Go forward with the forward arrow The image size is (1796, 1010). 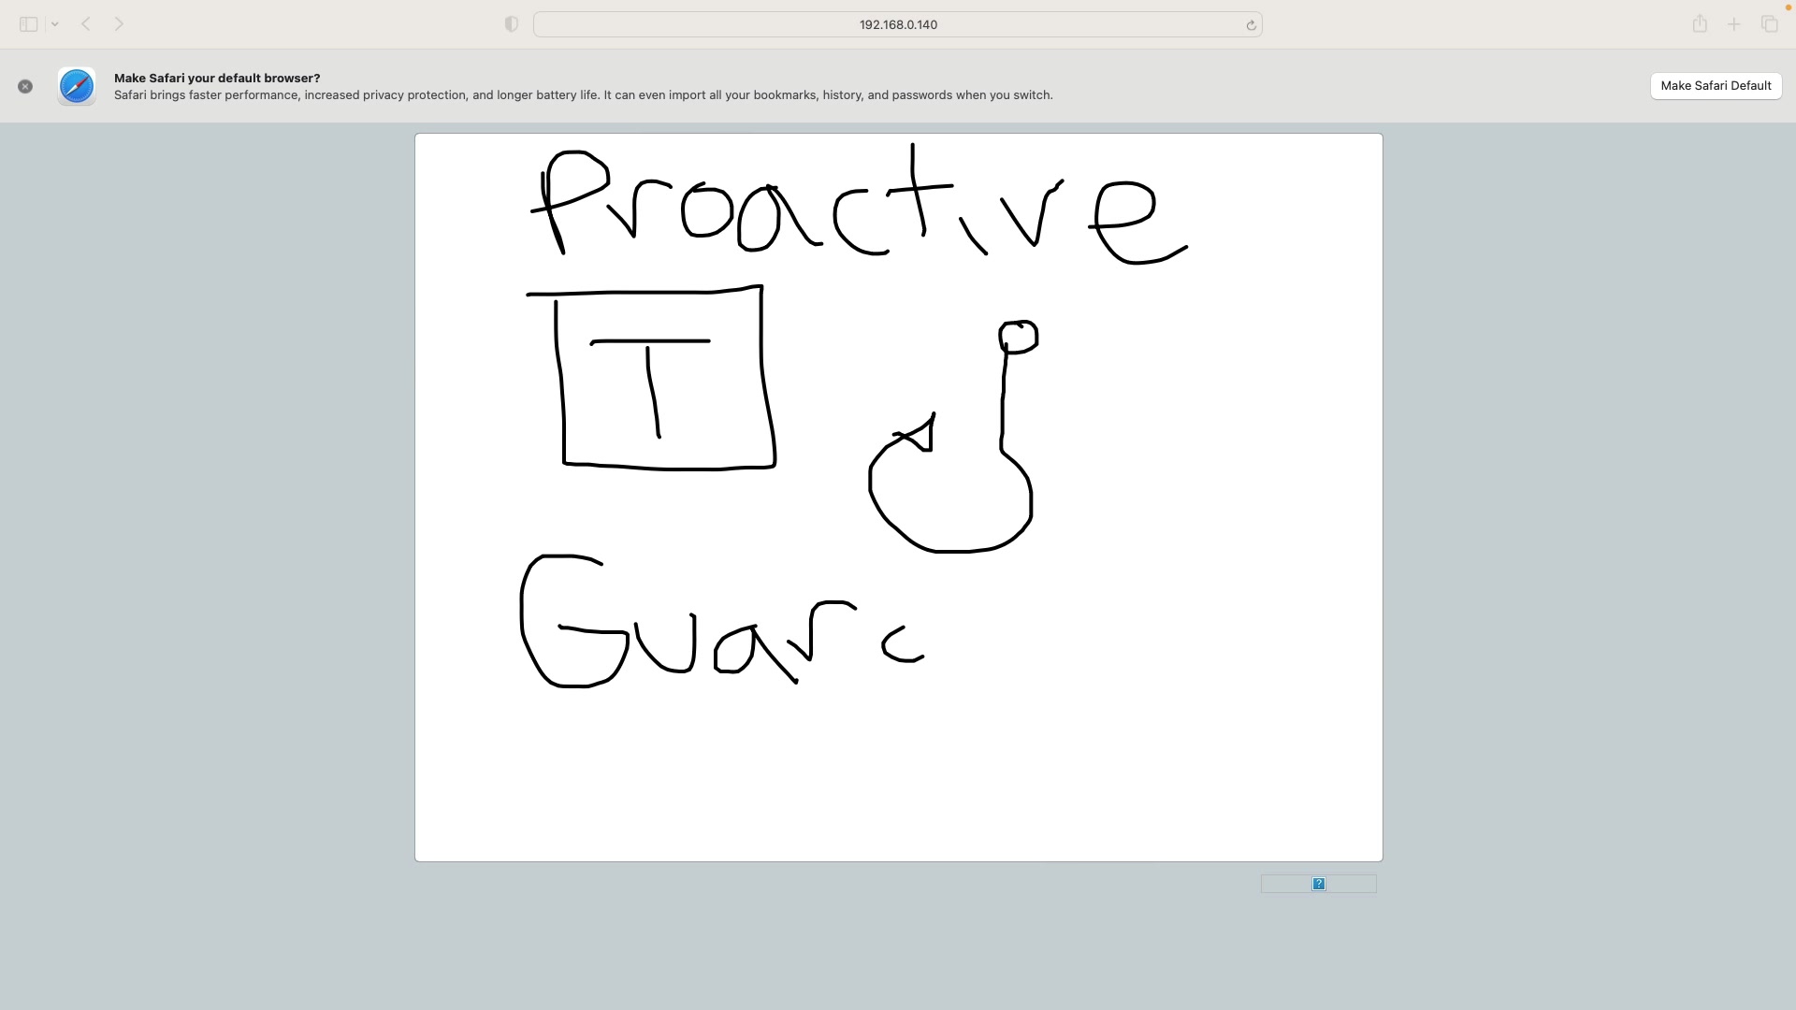pos(119,24)
